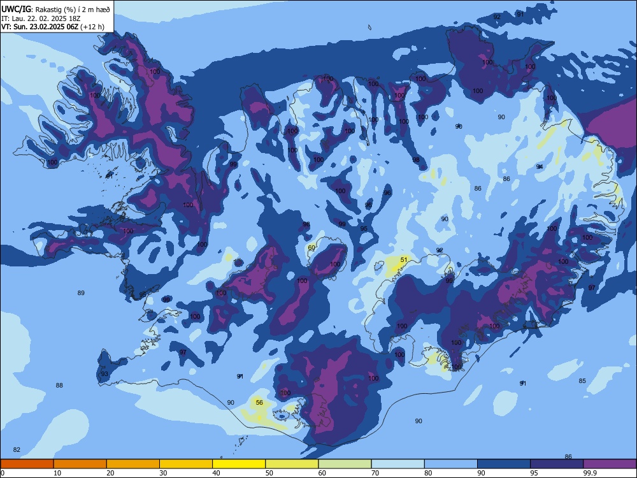
Task: Select the map value 94 in the east
Action: coord(540,166)
